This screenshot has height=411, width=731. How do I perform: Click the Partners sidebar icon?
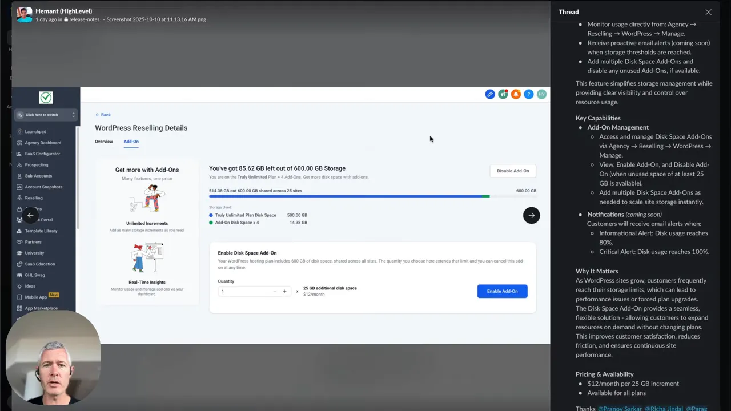click(20, 242)
